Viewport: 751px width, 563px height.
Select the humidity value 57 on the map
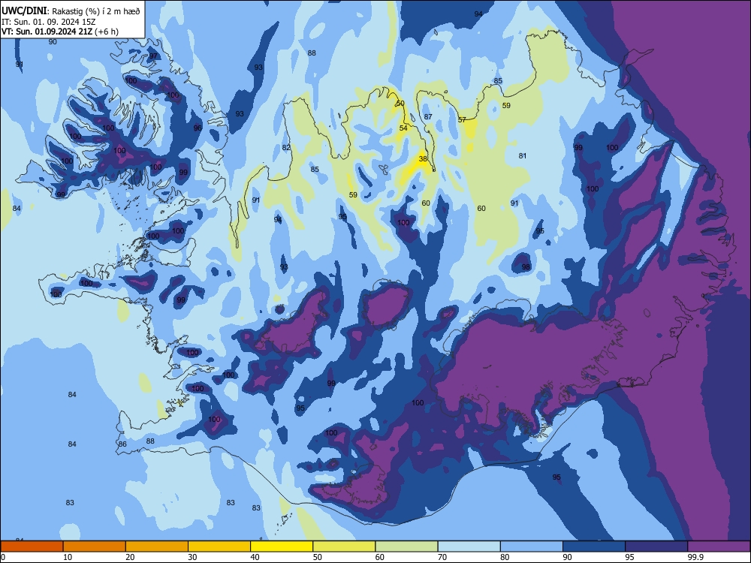tap(462, 119)
